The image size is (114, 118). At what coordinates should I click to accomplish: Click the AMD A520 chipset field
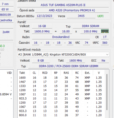pos(72,10)
